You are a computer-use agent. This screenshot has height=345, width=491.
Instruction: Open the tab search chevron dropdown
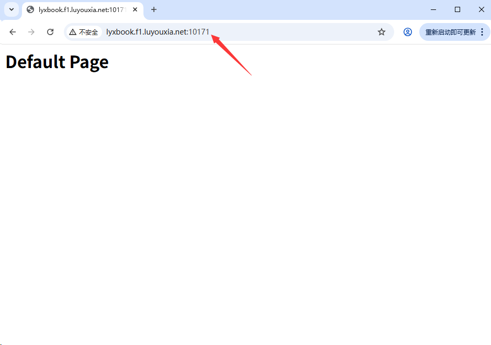(x=12, y=9)
